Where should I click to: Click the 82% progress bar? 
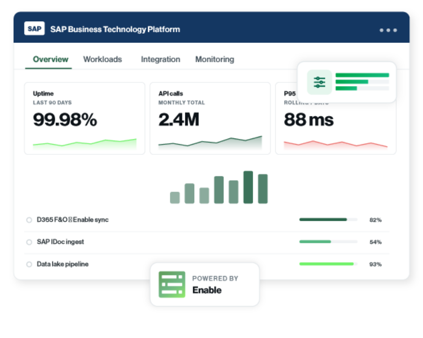point(328,219)
